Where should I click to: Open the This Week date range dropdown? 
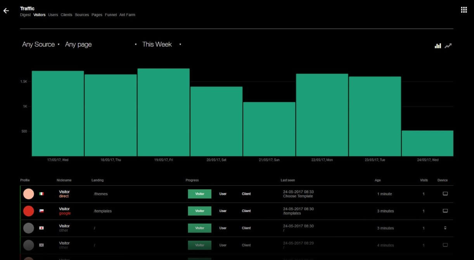pyautogui.click(x=161, y=44)
